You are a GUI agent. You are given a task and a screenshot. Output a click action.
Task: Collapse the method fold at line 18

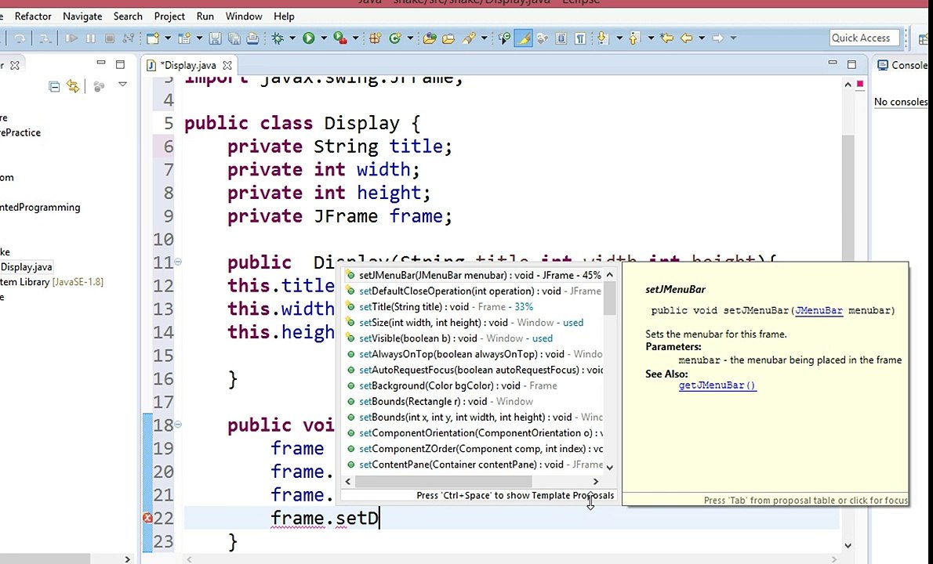[178, 425]
